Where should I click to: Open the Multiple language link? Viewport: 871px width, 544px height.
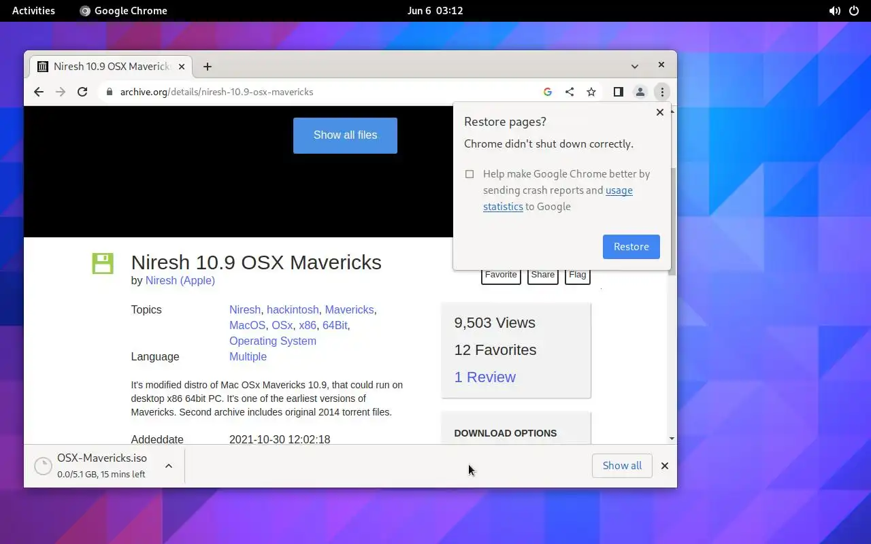click(248, 356)
